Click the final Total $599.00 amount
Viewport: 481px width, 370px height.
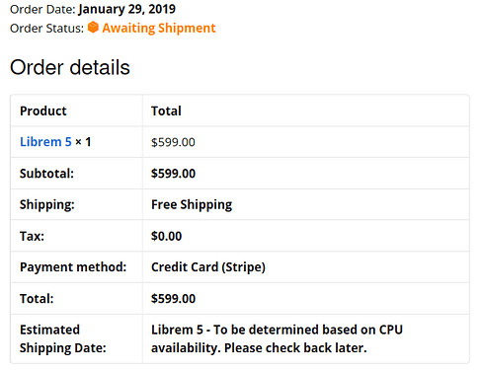173,299
